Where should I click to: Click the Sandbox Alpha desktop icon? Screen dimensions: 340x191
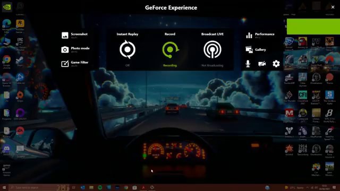point(329,97)
